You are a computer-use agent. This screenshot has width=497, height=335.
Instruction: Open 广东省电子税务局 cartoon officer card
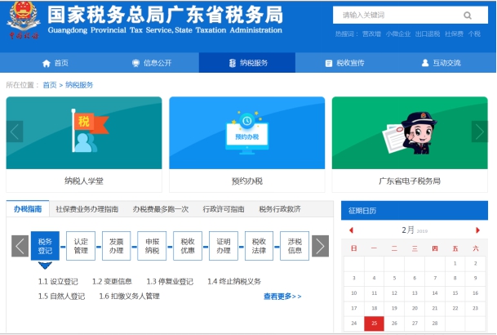coord(409,132)
